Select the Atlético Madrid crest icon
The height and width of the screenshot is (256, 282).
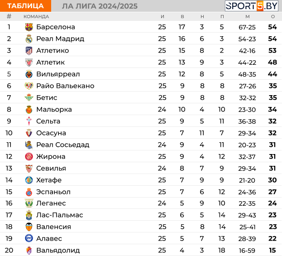(29, 51)
